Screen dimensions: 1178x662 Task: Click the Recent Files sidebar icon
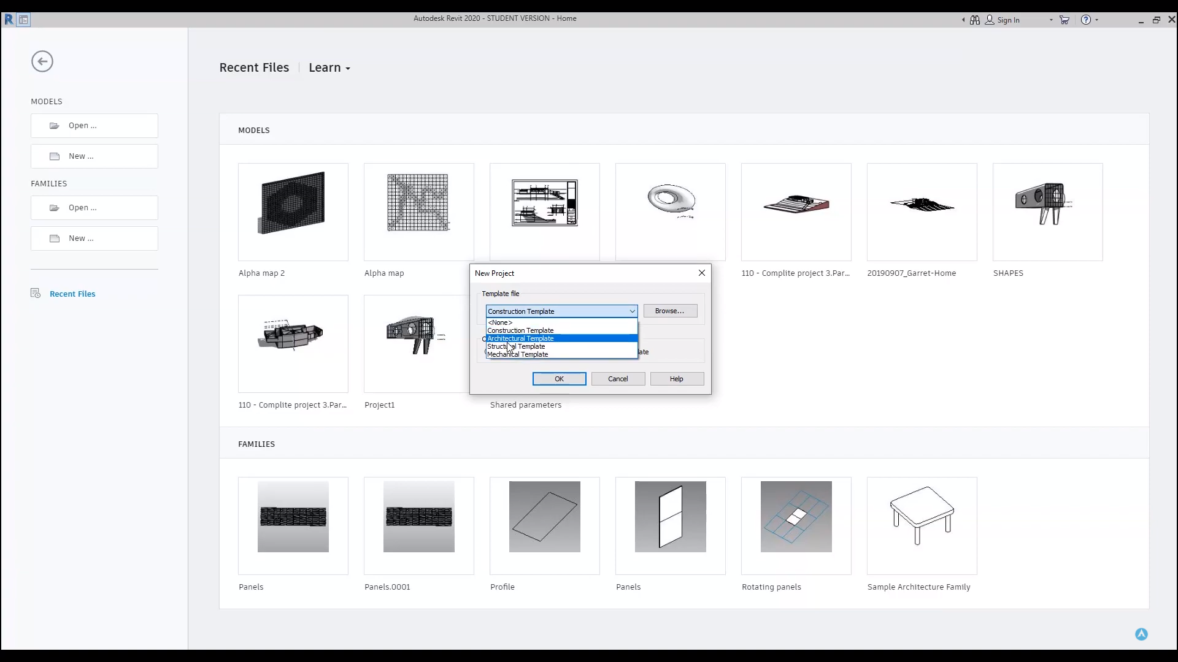[x=36, y=294]
